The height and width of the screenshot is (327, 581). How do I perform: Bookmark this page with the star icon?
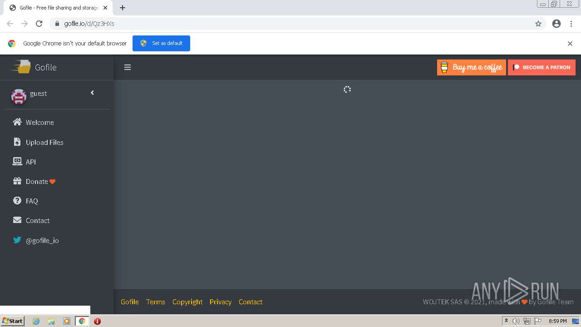tap(538, 24)
